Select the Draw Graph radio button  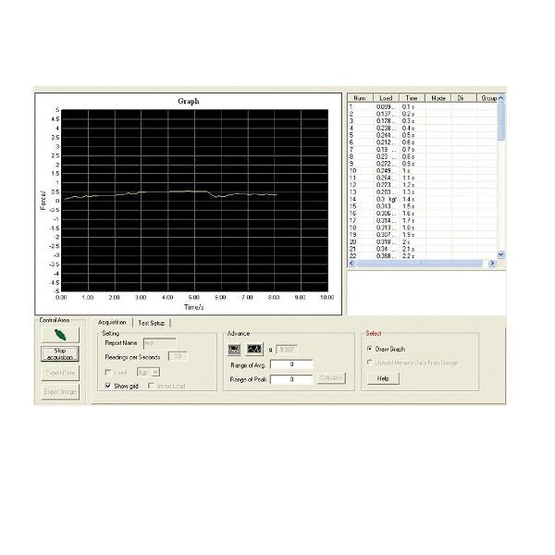pyautogui.click(x=370, y=349)
